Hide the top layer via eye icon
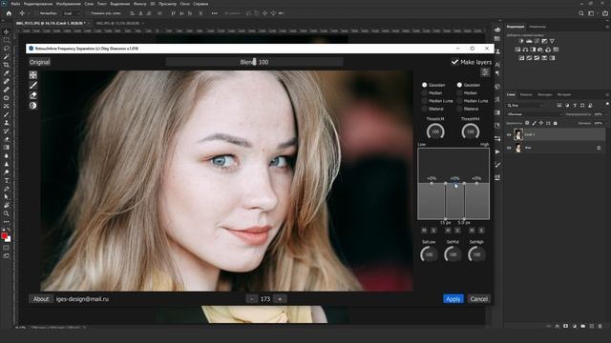Viewport: 611px width, 343px height. click(509, 135)
